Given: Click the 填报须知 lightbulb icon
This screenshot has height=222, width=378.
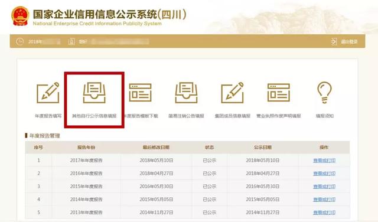Looking at the screenshot, I should point(324,93).
